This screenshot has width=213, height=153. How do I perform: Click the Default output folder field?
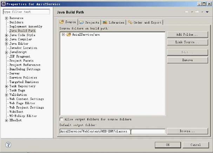112,131
